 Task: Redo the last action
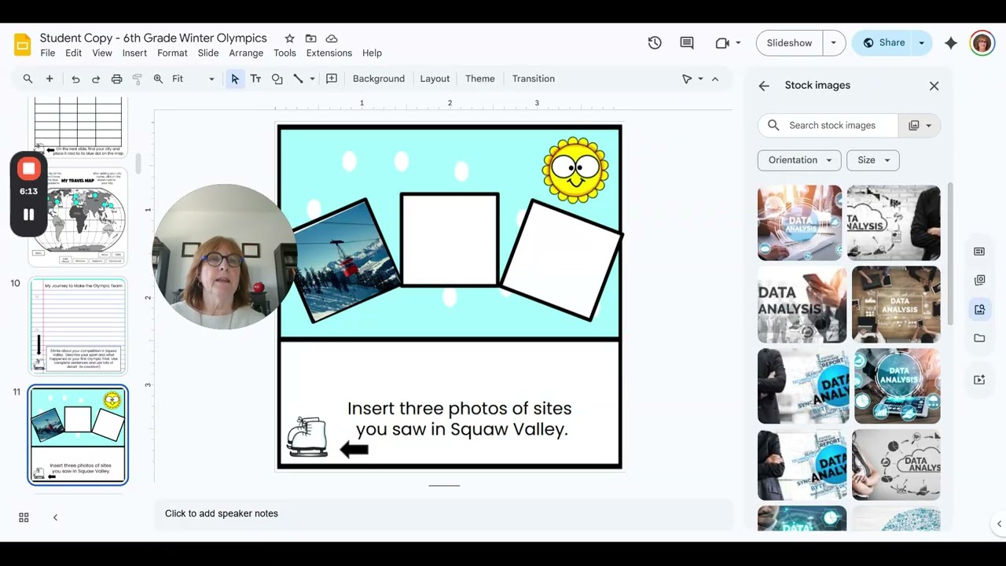click(x=96, y=79)
